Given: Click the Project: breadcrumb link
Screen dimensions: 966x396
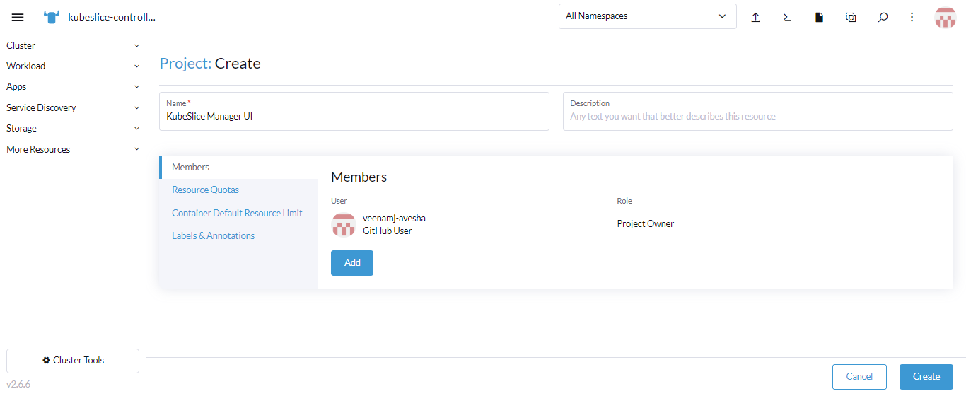Looking at the screenshot, I should point(185,64).
